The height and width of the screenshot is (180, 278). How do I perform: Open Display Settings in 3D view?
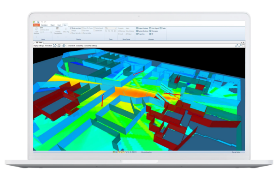point(39,46)
